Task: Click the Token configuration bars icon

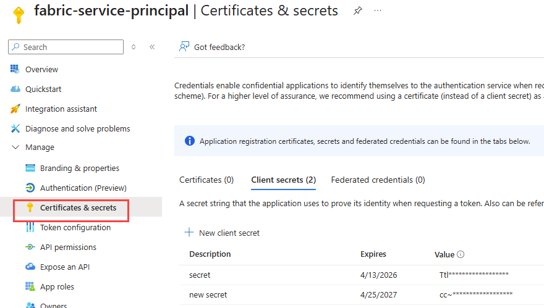Action: click(x=30, y=227)
